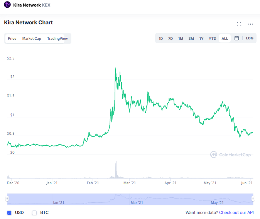Click the $2.5 axis label
The height and width of the screenshot is (219, 260).
(11, 58)
